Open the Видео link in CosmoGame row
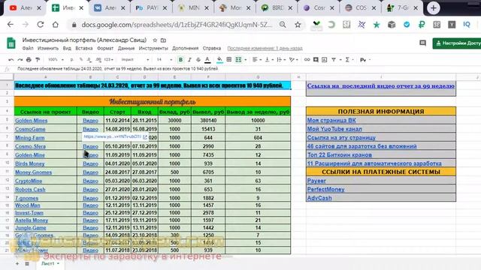Image resolution: width=481 pixels, height=270 pixels. (90, 129)
